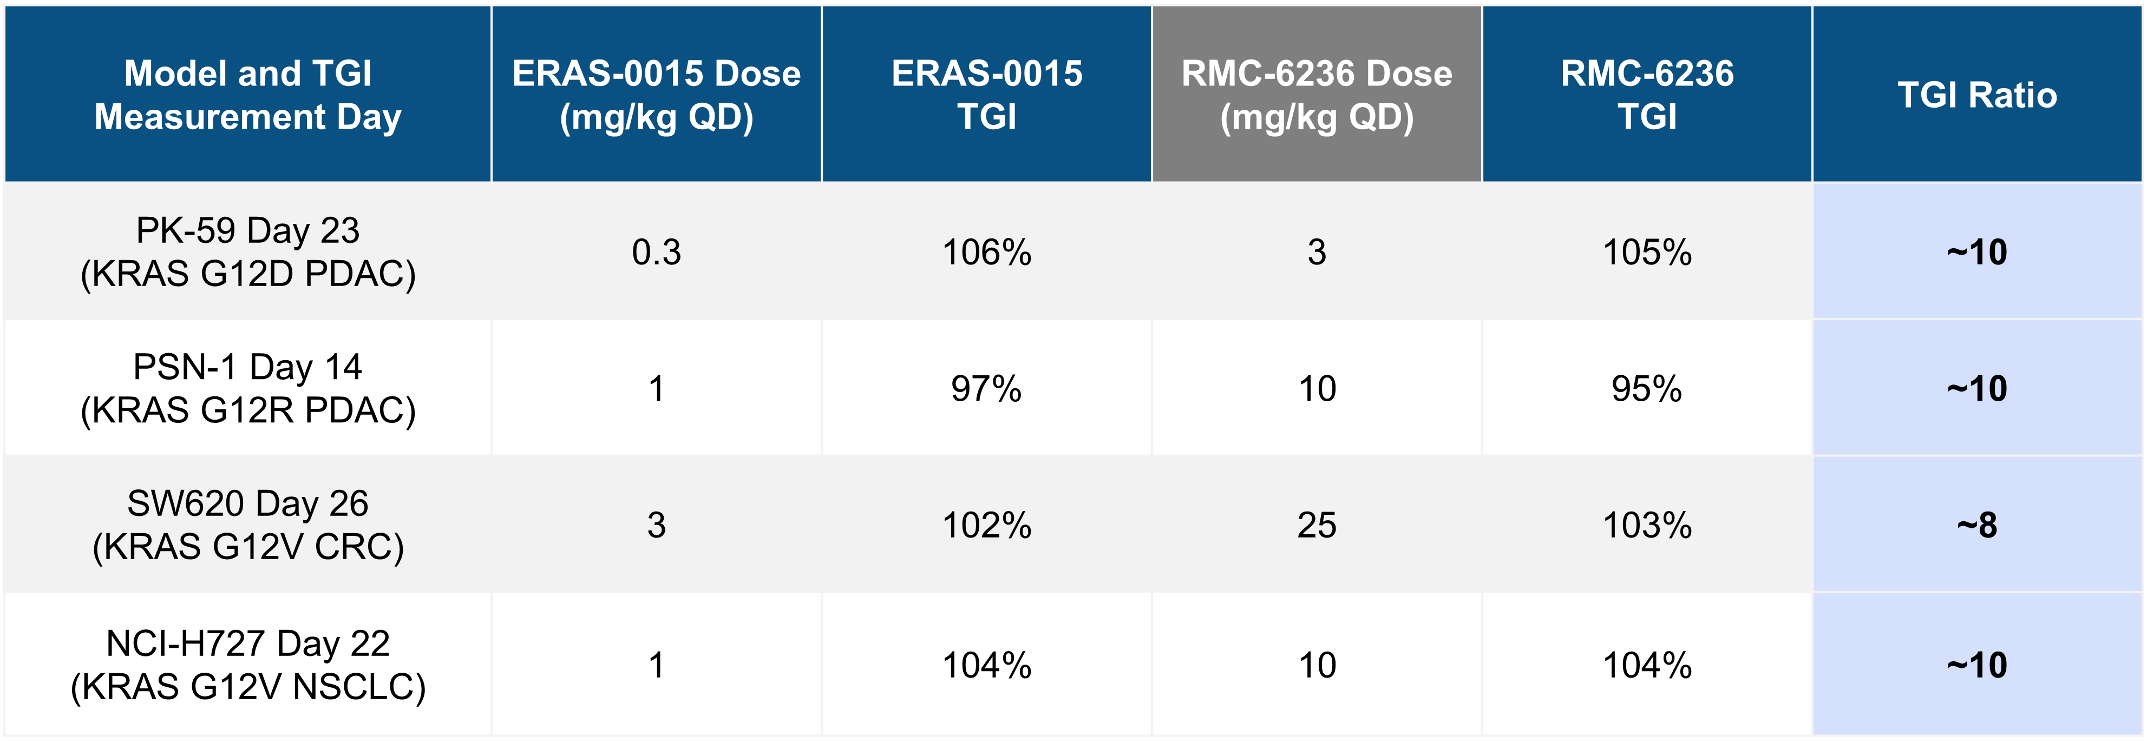Select the 106% TGI value
2147x743 pixels.
tap(986, 251)
